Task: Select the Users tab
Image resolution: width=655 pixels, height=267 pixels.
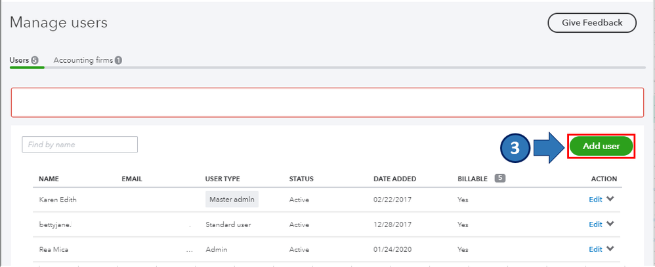Action: click(x=19, y=60)
